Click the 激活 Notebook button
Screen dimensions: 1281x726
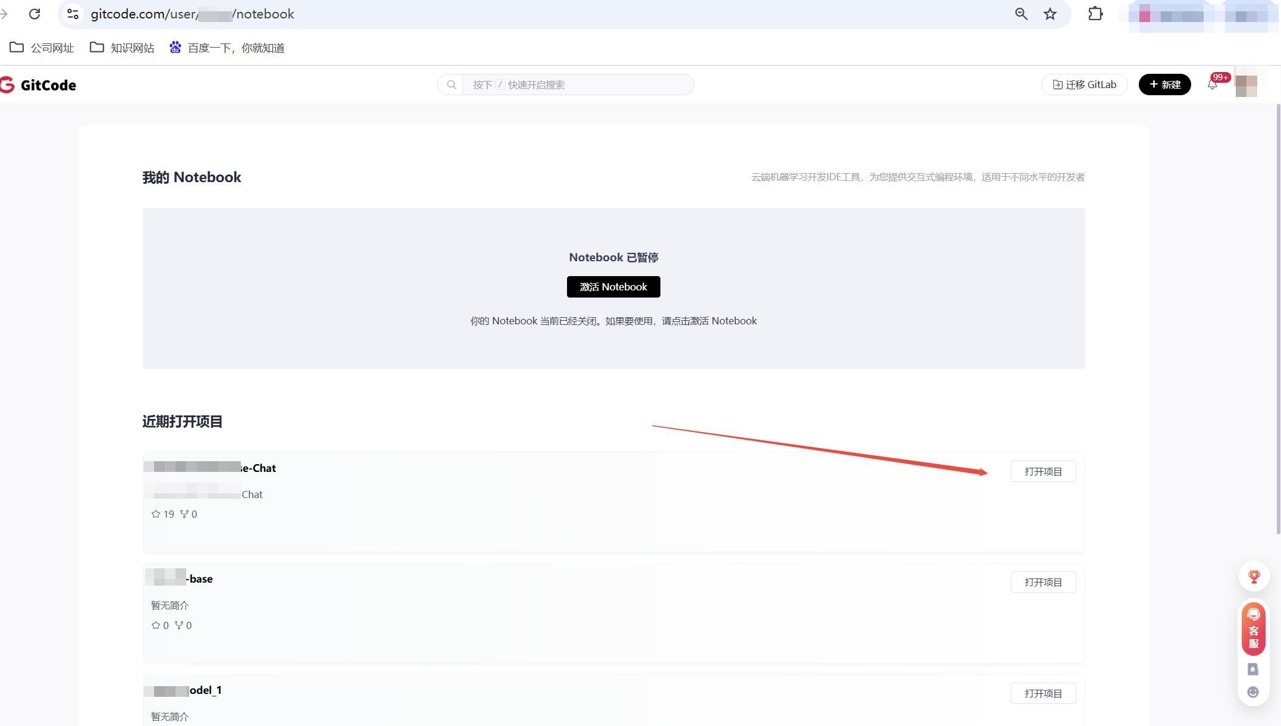[613, 287]
